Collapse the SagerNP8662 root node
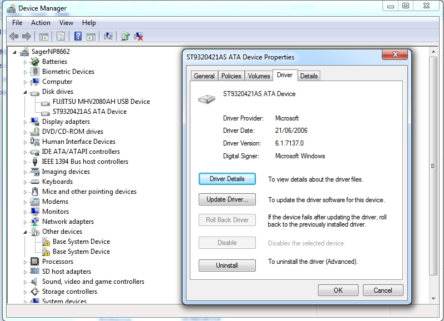Screen dimensions: 444x321 tap(14, 52)
